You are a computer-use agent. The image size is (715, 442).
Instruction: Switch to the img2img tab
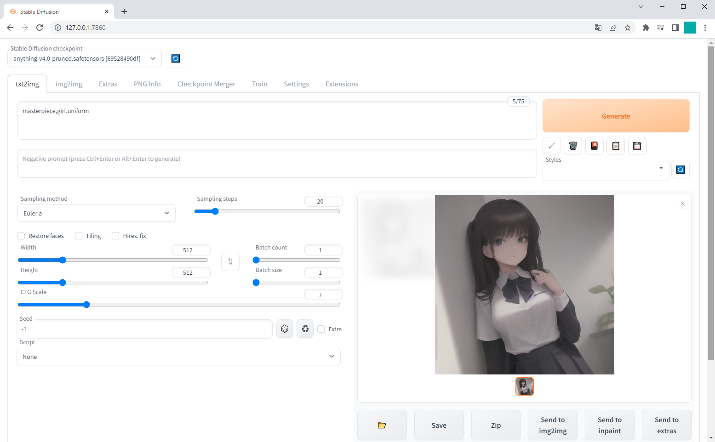tap(69, 84)
